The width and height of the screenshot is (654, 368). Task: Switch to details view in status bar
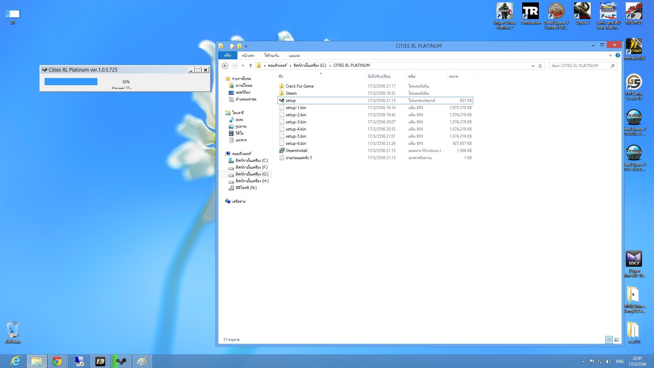[609, 340]
